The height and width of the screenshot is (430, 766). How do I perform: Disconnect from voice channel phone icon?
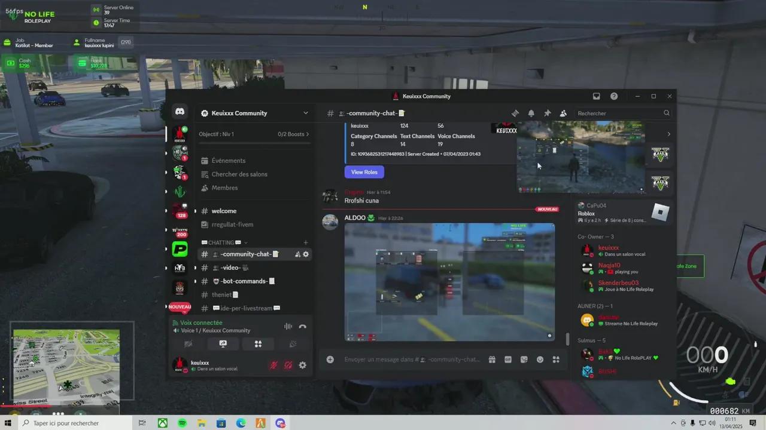(303, 327)
